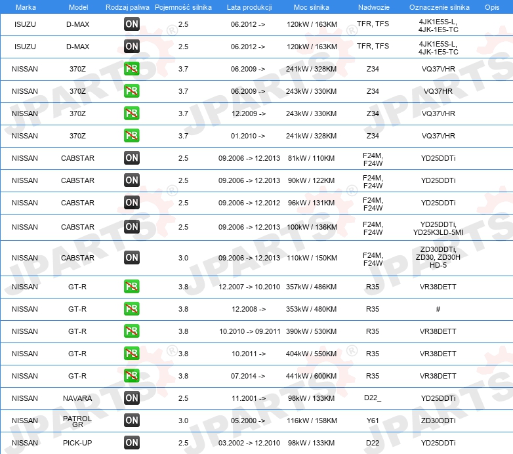Click petrol PB icon for GT-R 404kW row
This screenshot has height=454, width=513.
pos(131,354)
